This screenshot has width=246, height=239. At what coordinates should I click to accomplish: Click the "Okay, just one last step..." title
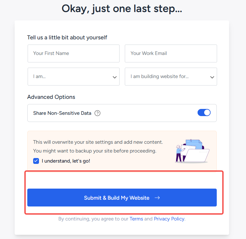coord(122,9)
